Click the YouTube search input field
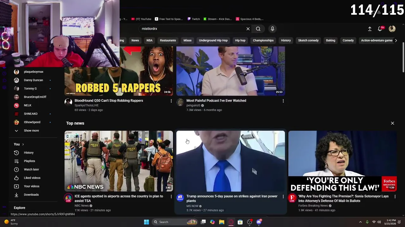This screenshot has height=227, width=405. point(192,29)
